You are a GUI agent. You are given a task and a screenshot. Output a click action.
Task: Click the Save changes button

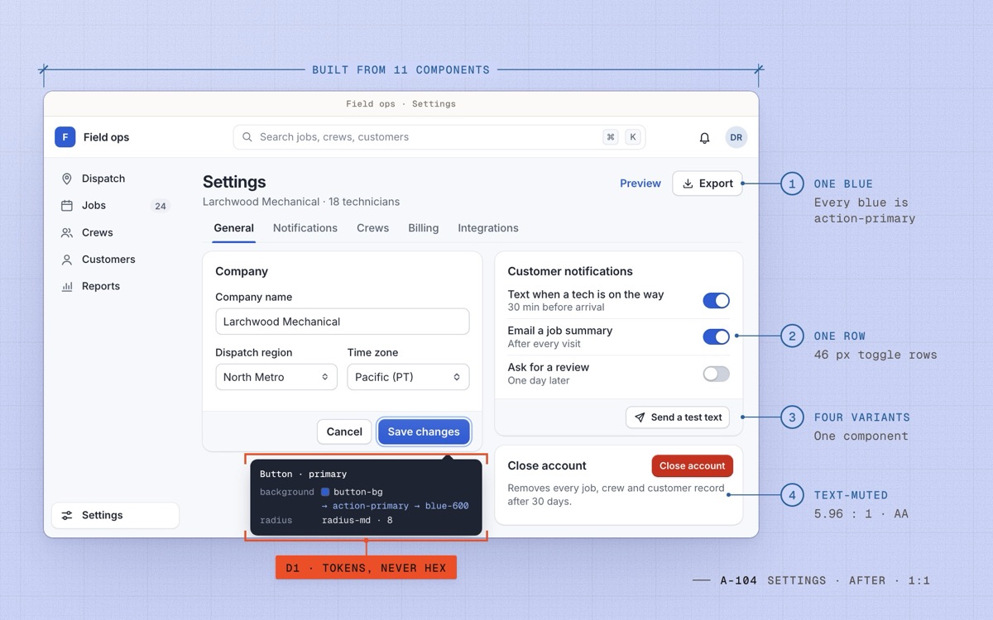click(x=424, y=432)
